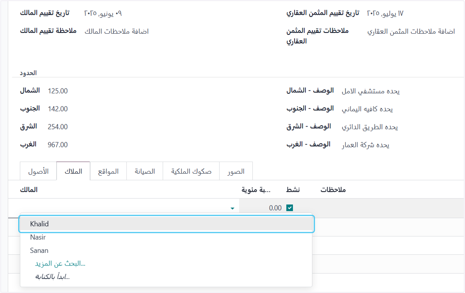The width and height of the screenshot is (465, 293).
Task: Click the ملاحظة تقييم المالك label
Action: [48, 31]
